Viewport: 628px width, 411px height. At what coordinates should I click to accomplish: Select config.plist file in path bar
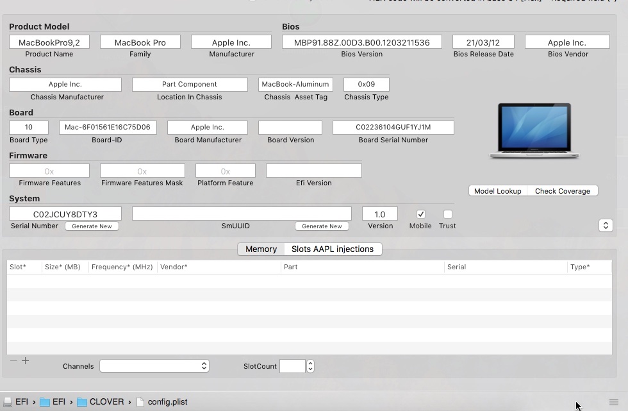161,402
